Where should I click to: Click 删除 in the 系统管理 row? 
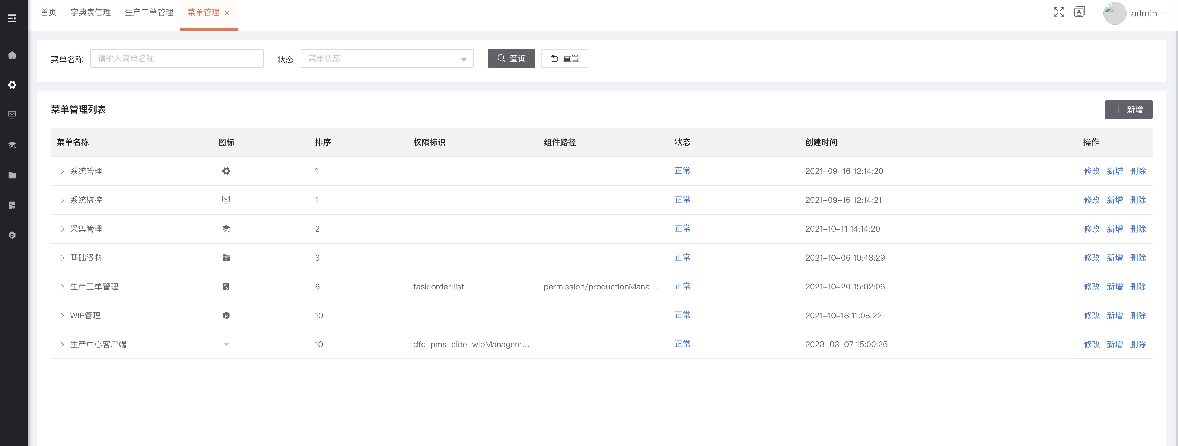point(1138,171)
